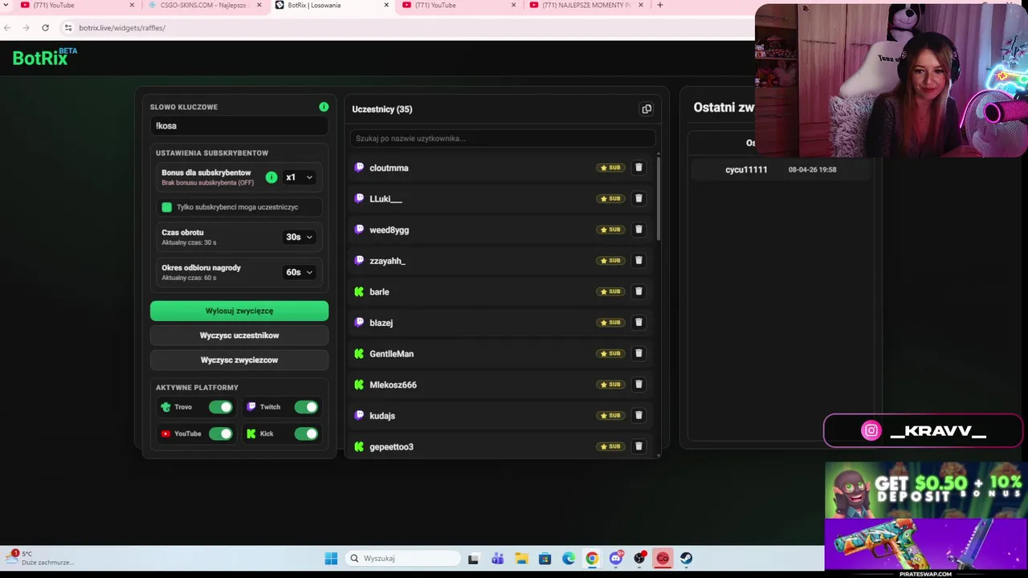Remove barle with the trash icon

click(x=638, y=291)
